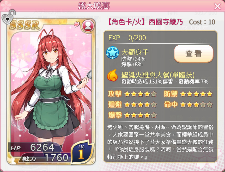This screenshot has height=172, width=225.
Task: Click the 爆擊 star rating row
Action: pos(132,115)
